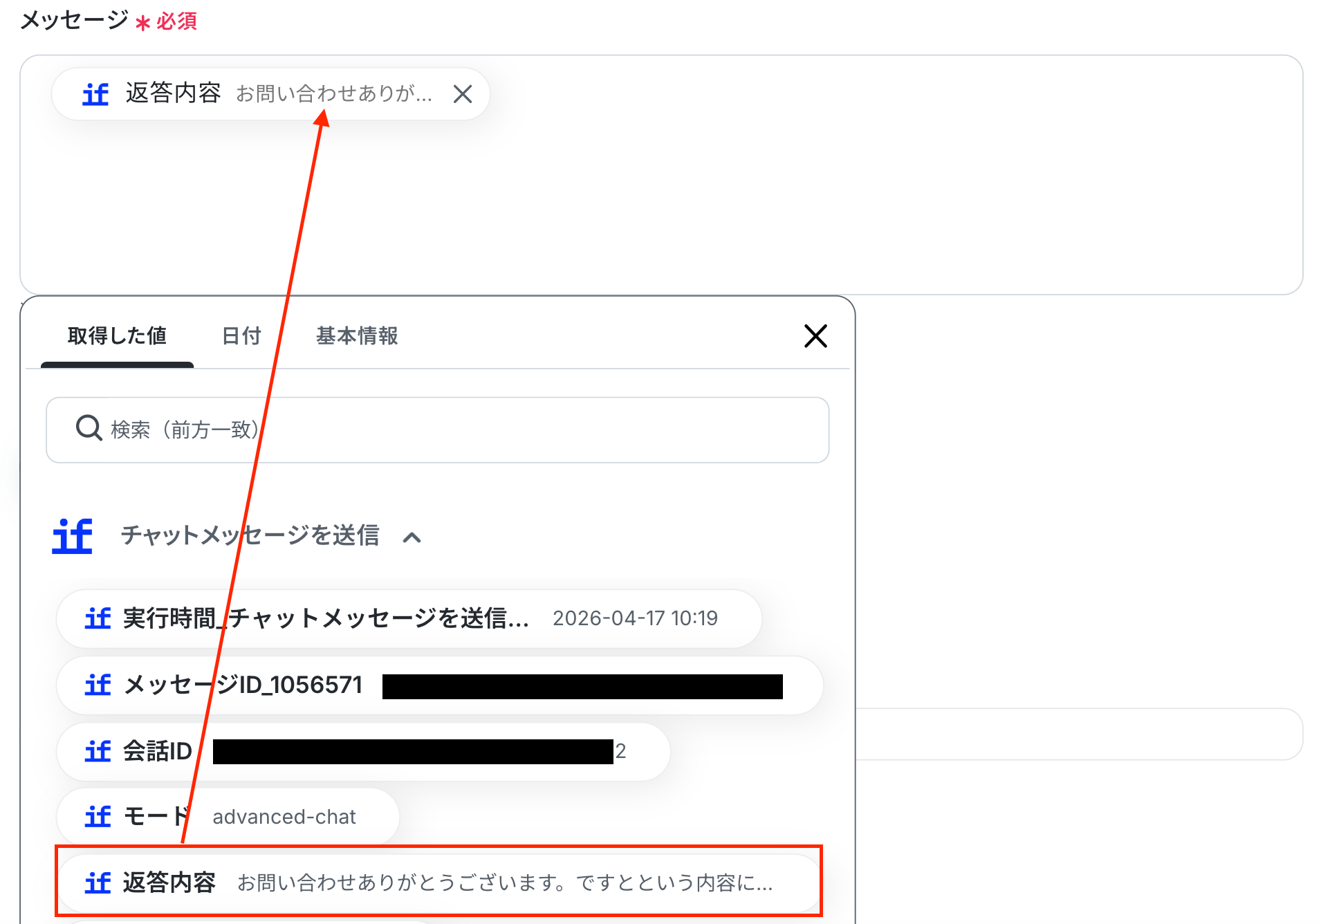Click the if icon on メッセージID row
This screenshot has height=924, width=1321.
98,685
